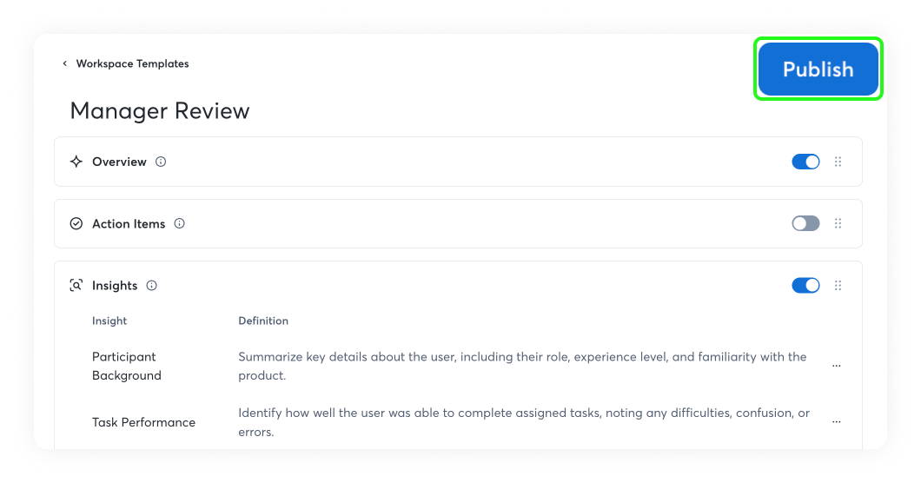The image size is (921, 483).
Task: Click the Overview sparkle icon
Action: point(76,162)
